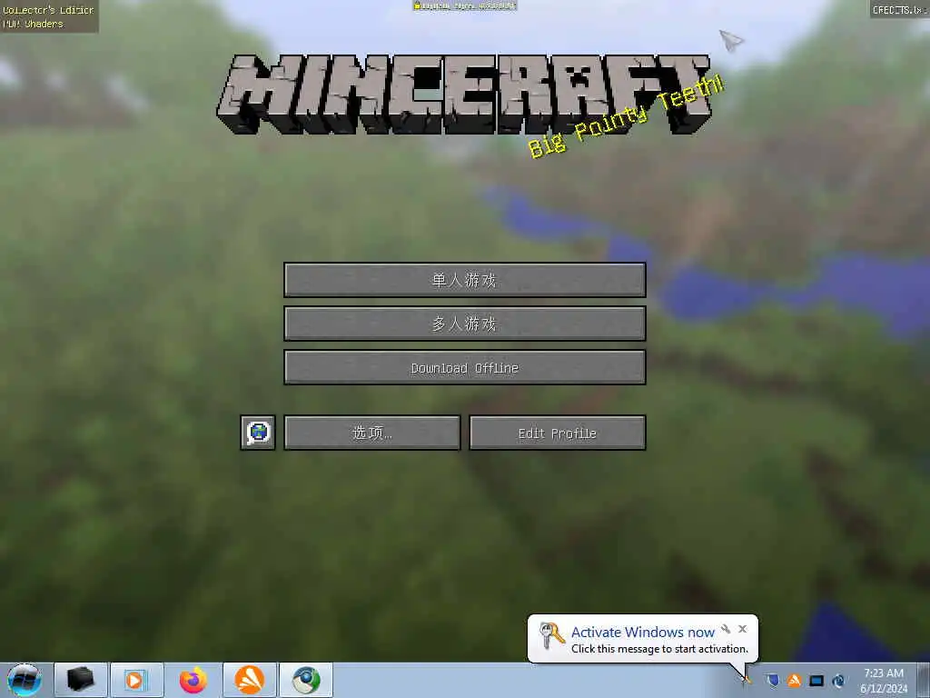Open the shield icon in system tray
The width and height of the screenshot is (930, 698).
(x=772, y=680)
